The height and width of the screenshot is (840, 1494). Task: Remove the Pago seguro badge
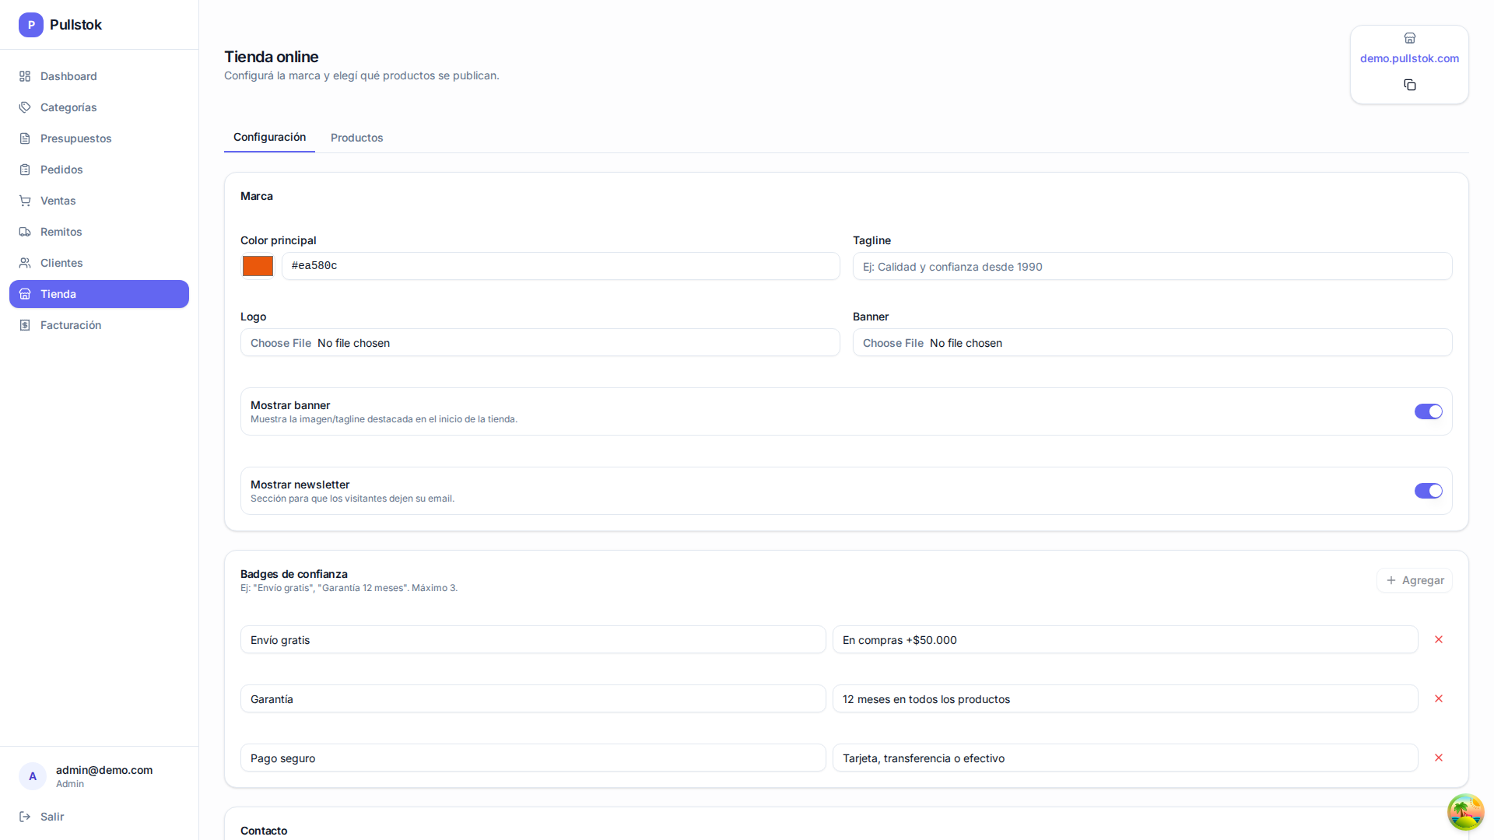coord(1438,758)
